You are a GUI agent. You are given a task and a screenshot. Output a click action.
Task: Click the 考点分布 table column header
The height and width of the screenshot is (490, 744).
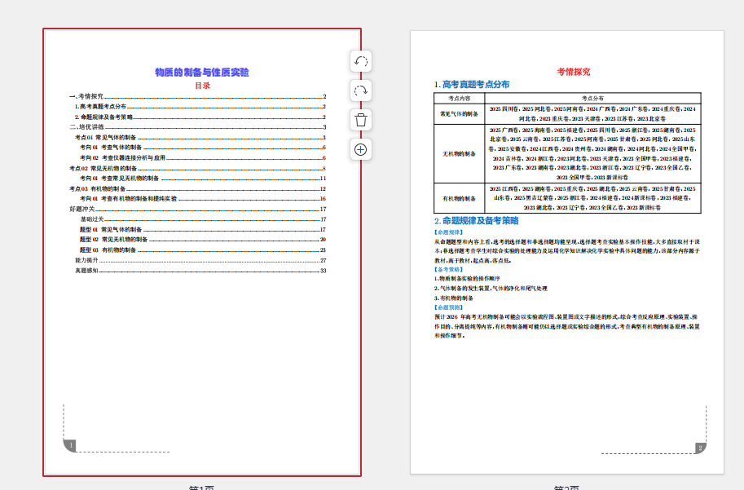pyautogui.click(x=592, y=98)
